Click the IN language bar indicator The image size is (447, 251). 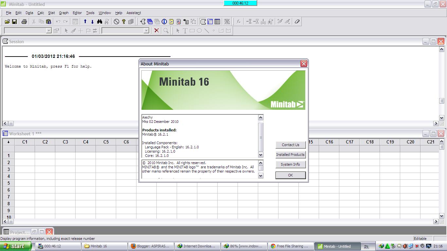tap(366, 246)
